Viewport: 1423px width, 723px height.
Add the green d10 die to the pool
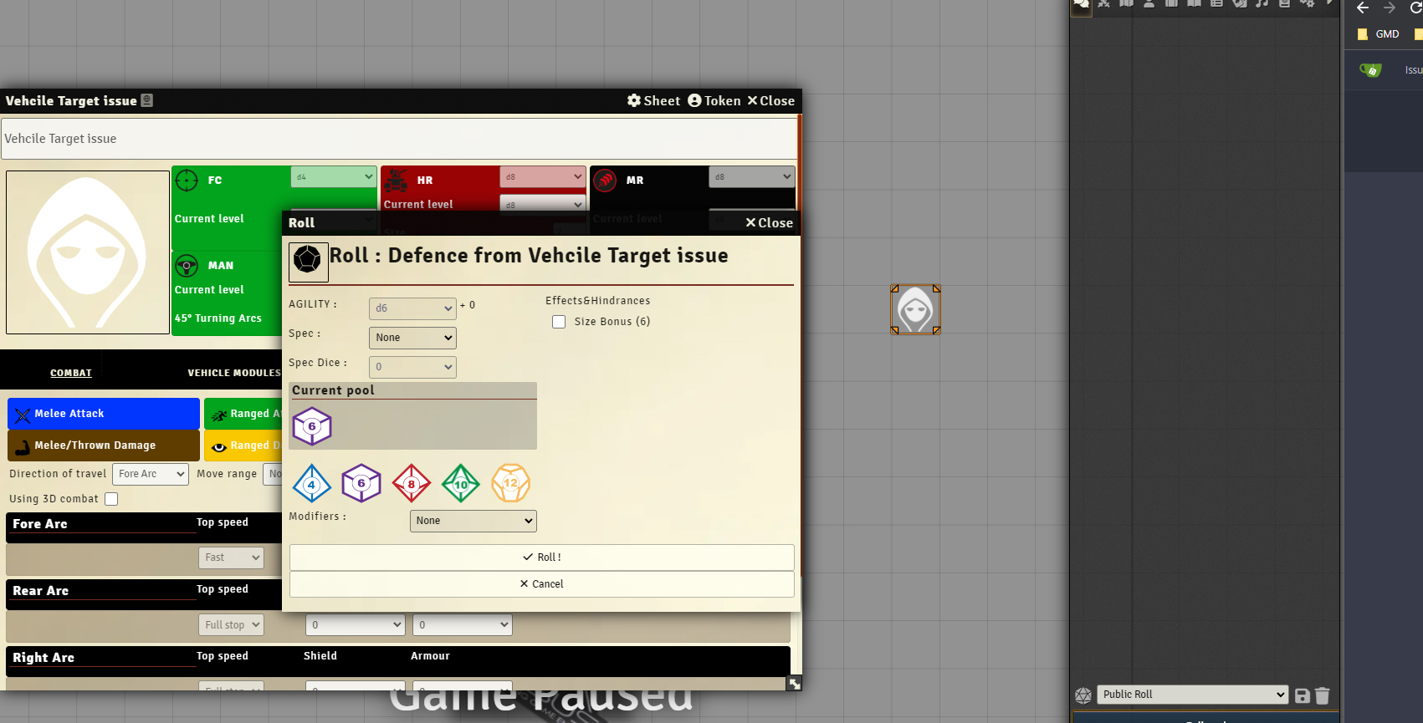(461, 483)
